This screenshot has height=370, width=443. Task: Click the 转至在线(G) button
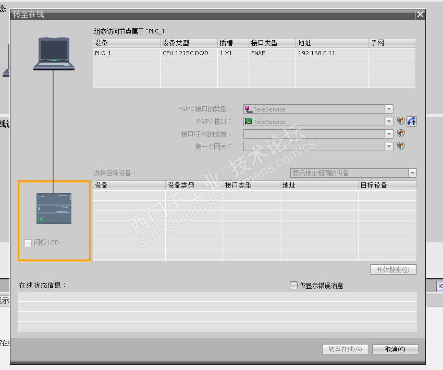tap(345, 349)
